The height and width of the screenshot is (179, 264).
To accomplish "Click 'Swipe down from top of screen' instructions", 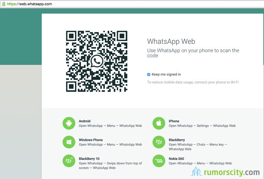I will [x=110, y=165].
